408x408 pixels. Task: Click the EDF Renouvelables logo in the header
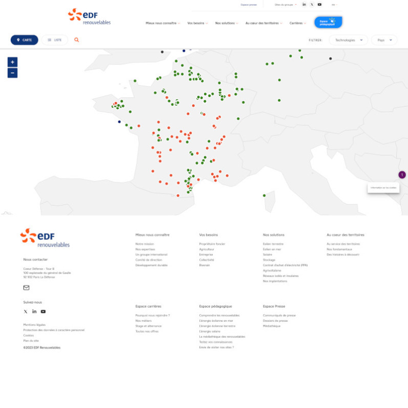pyautogui.click(x=89, y=16)
